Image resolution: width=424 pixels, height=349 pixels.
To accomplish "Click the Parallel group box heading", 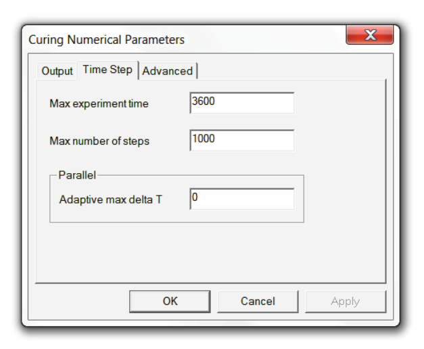I will pos(77,175).
